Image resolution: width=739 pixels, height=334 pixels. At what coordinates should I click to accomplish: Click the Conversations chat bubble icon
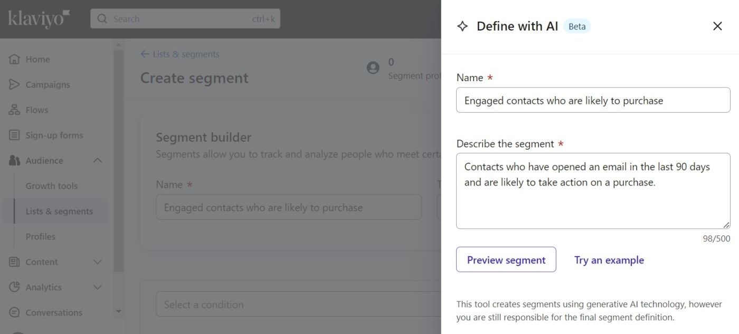click(x=15, y=312)
